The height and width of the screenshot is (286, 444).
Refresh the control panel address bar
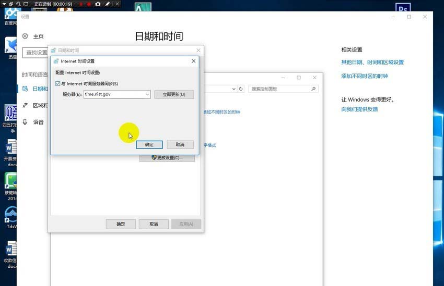pyautogui.click(x=241, y=89)
